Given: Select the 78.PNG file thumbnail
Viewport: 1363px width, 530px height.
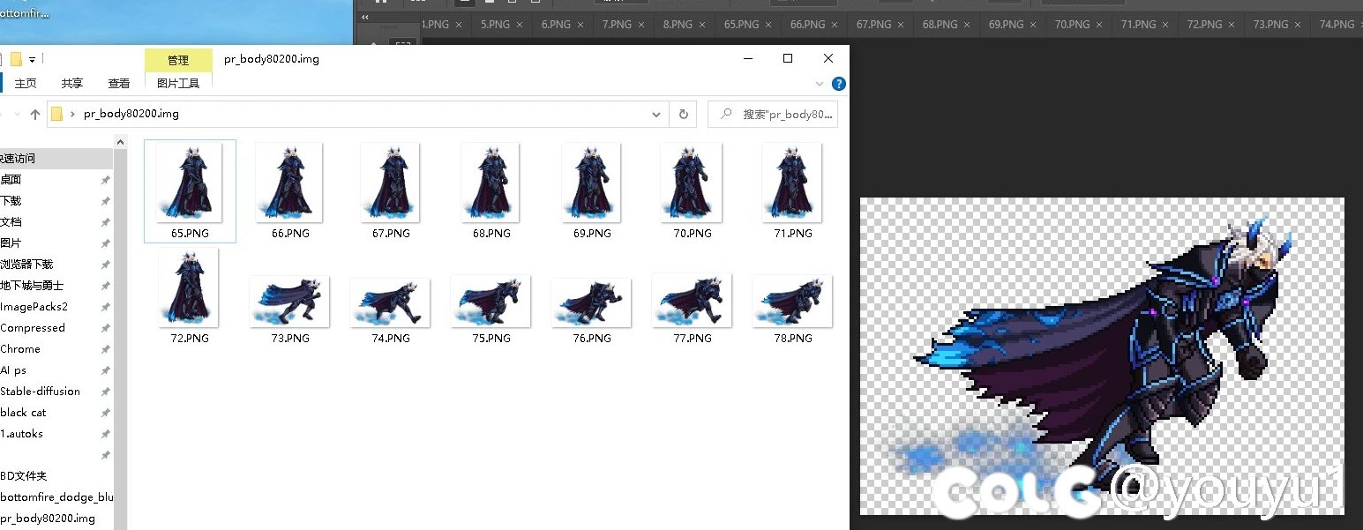Looking at the screenshot, I should tap(792, 301).
